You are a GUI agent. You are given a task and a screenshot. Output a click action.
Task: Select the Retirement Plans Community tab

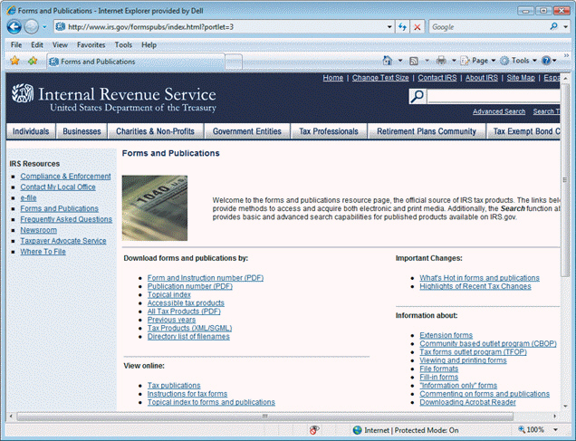pos(427,131)
